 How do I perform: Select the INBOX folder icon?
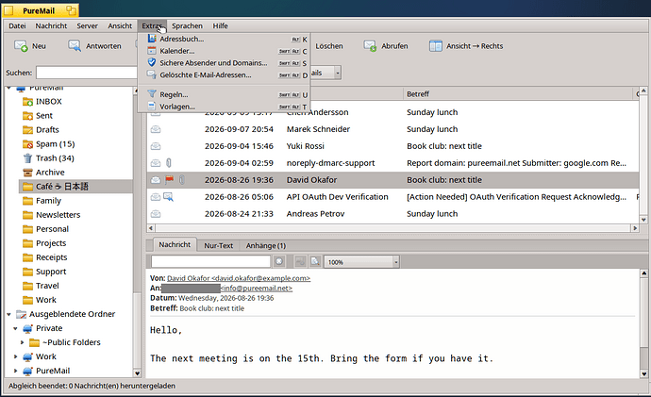click(27, 102)
